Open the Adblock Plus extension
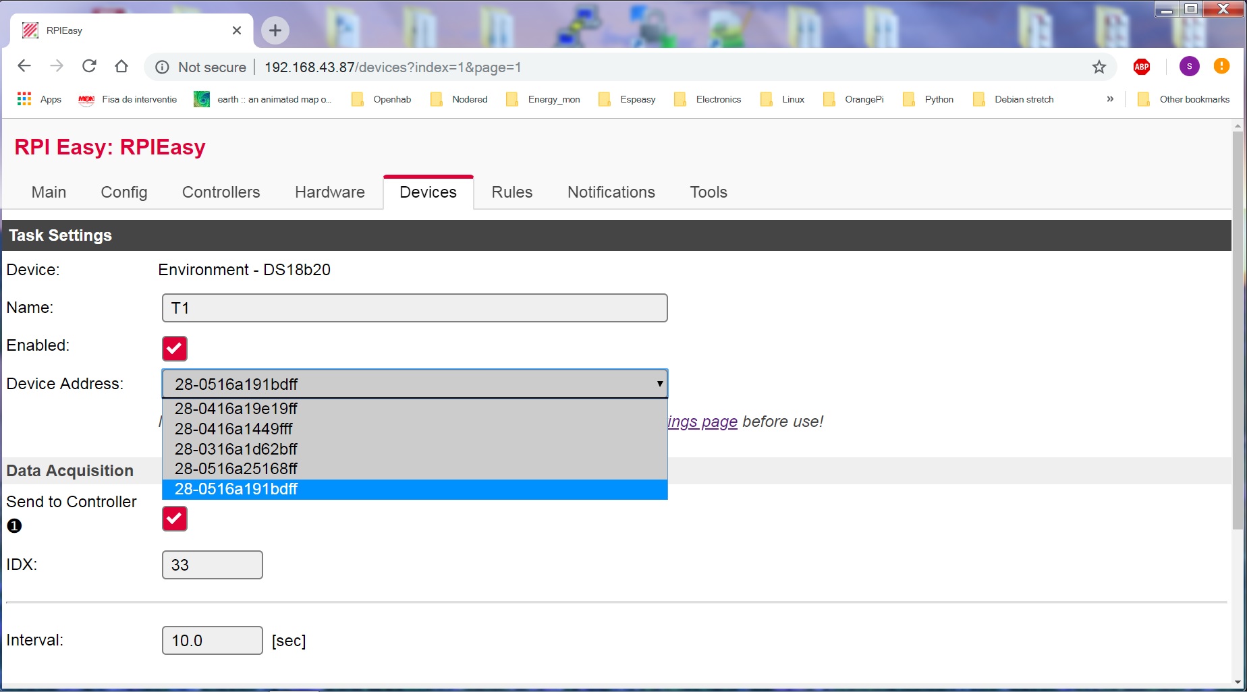 1142,67
